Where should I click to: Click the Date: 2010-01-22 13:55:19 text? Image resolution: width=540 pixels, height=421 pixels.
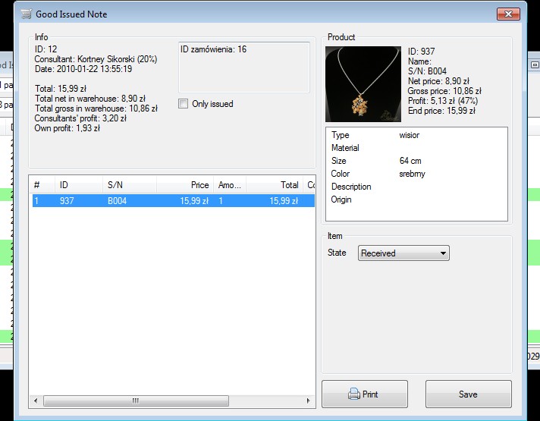tap(83, 69)
